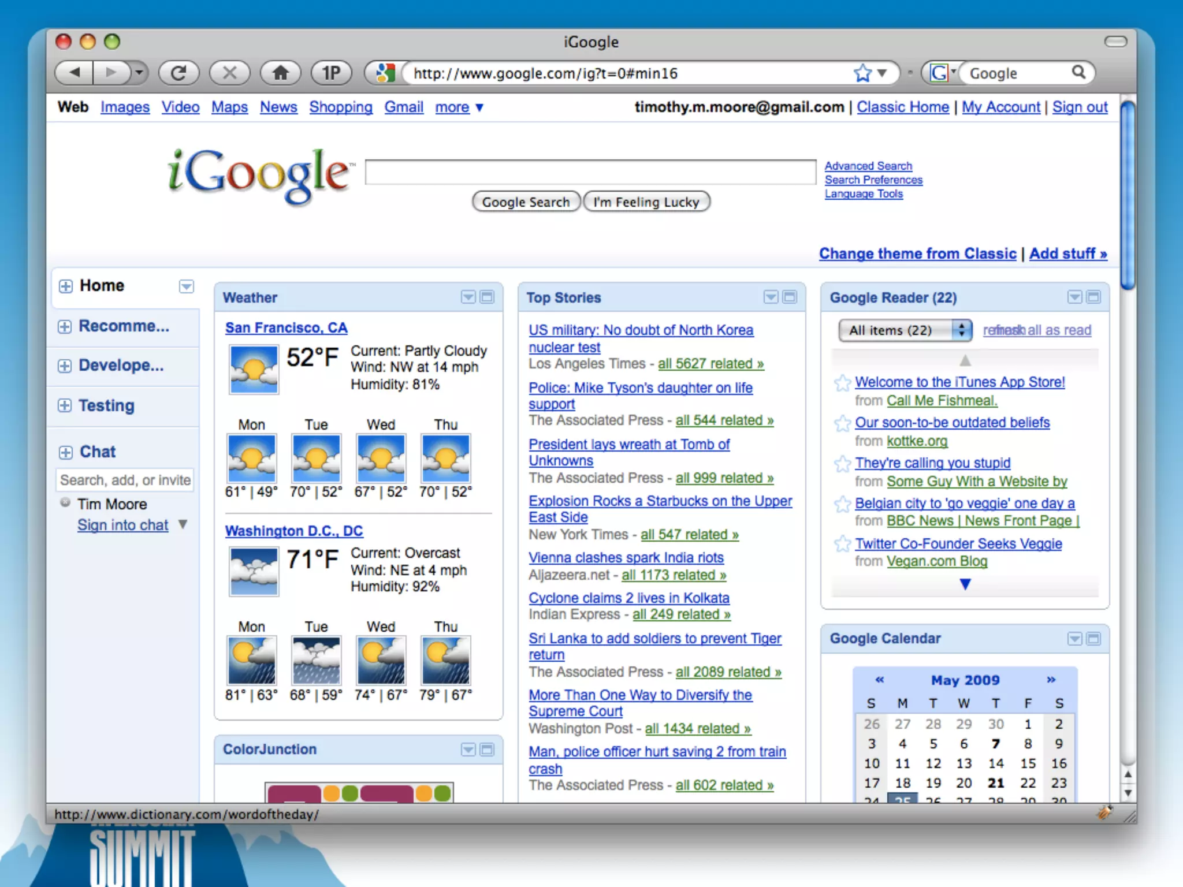Open the Images link in top navigation
This screenshot has height=887, width=1183.
(x=125, y=107)
